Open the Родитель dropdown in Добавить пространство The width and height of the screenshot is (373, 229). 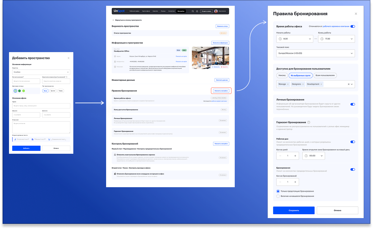click(x=41, y=72)
